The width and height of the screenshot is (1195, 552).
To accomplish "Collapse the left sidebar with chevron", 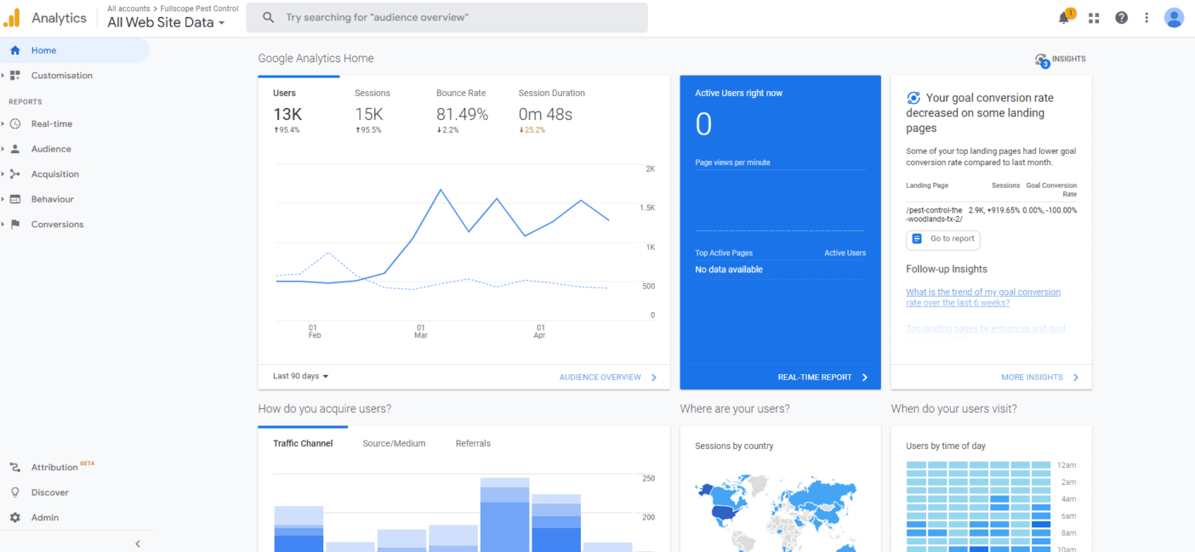I will (x=138, y=543).
